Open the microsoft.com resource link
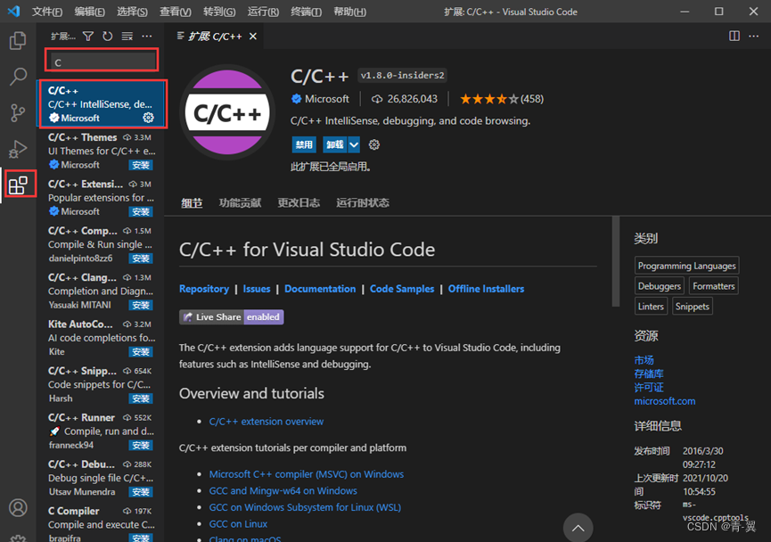 click(664, 401)
